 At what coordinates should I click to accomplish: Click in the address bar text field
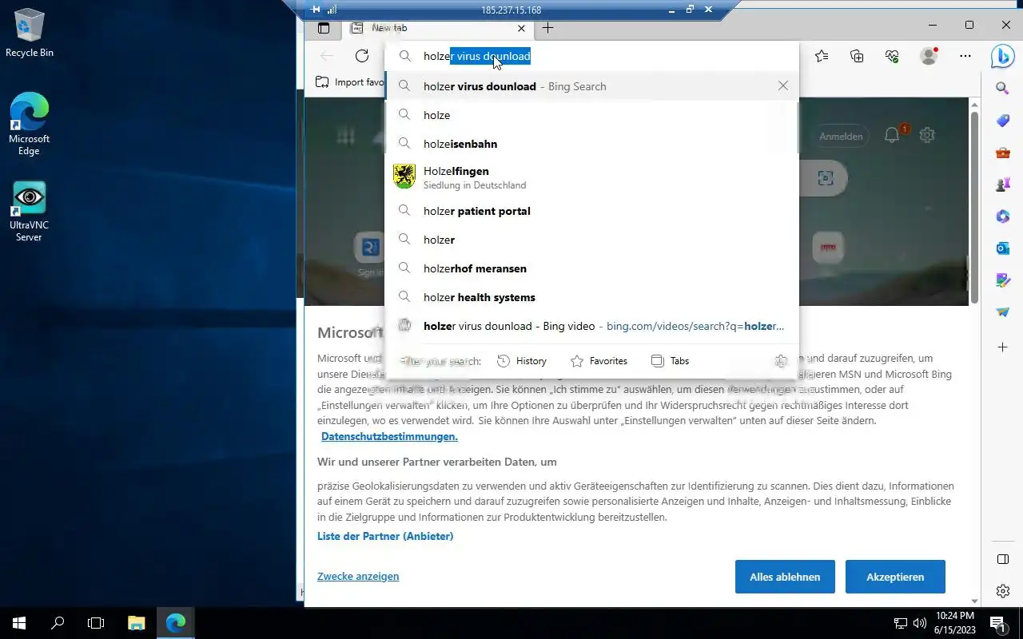tap(591, 56)
